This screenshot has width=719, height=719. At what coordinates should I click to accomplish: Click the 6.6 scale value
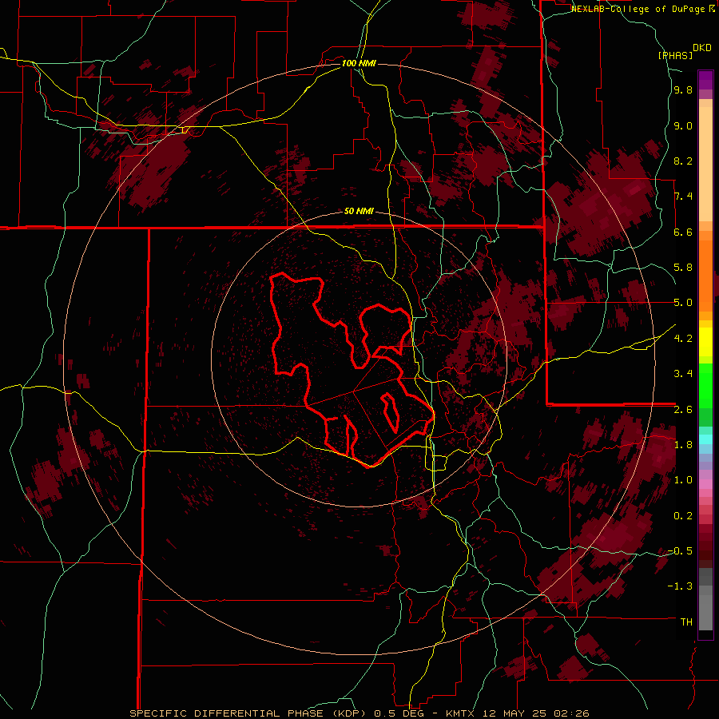683,232
